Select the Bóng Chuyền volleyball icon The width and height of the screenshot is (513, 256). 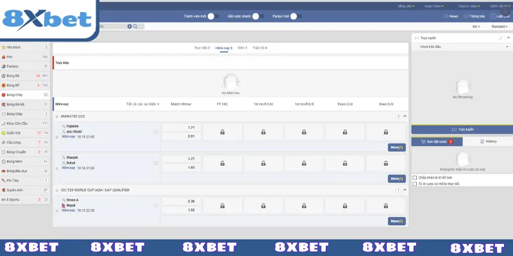coord(4,152)
